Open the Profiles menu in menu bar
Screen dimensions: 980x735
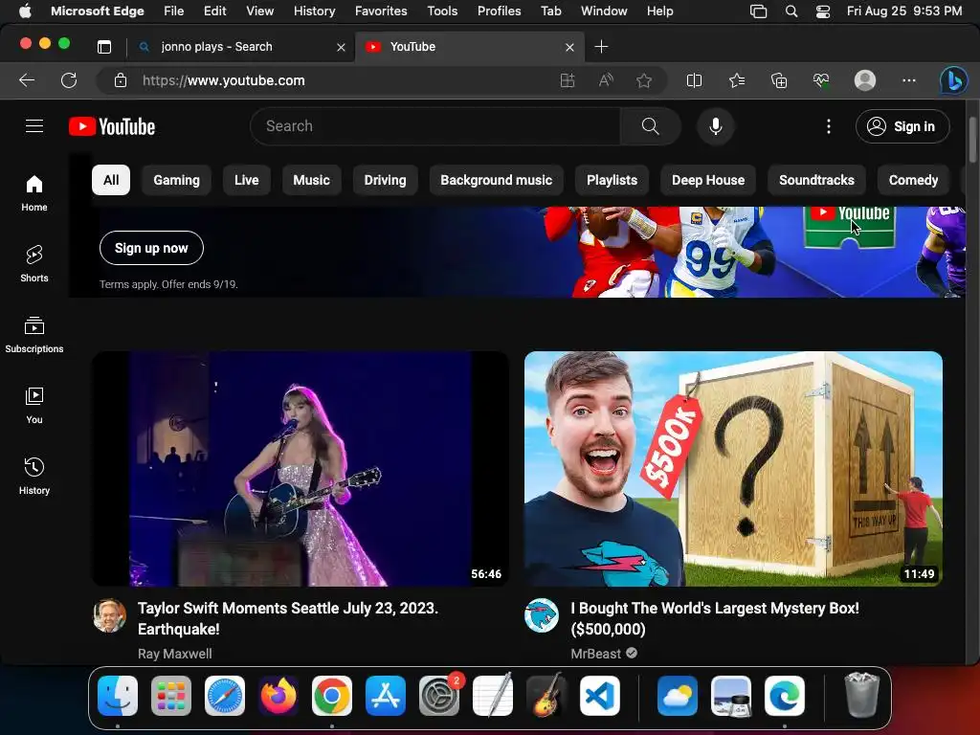tap(499, 11)
